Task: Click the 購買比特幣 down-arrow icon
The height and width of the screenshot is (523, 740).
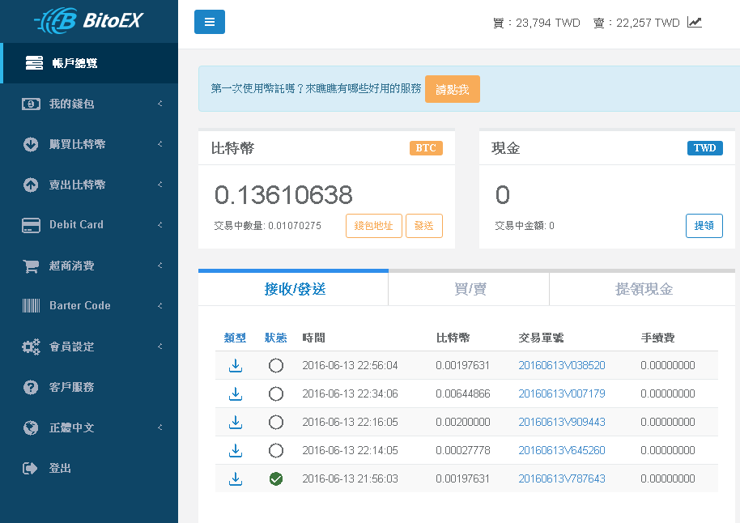Action: (31, 144)
